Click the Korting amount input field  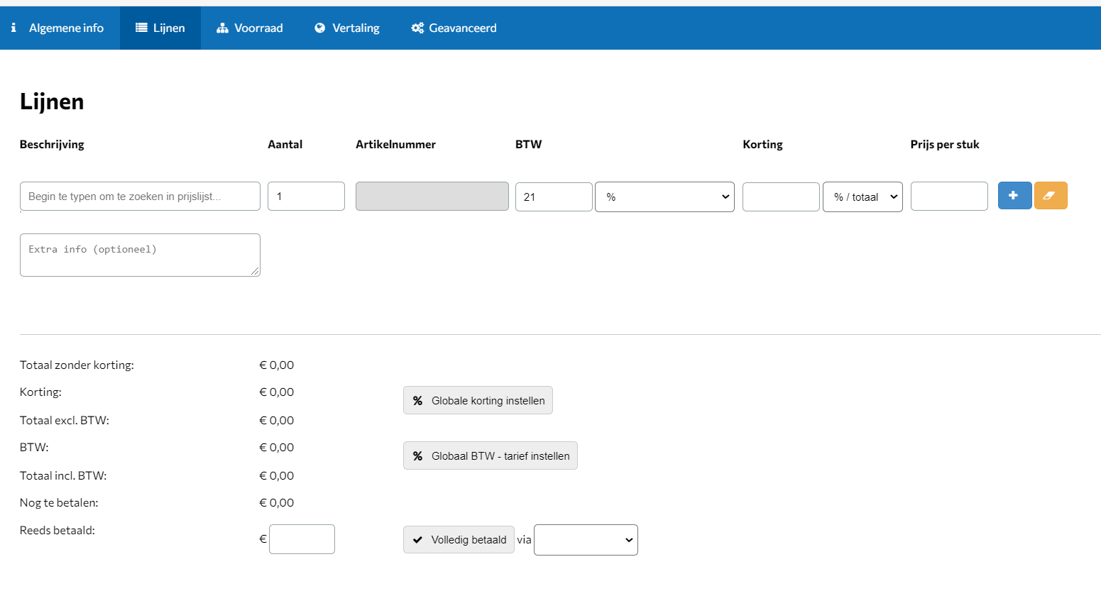(780, 197)
